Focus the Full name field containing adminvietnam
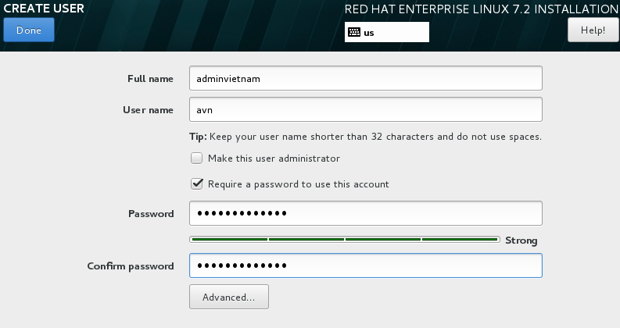620x328 pixels. pyautogui.click(x=366, y=78)
